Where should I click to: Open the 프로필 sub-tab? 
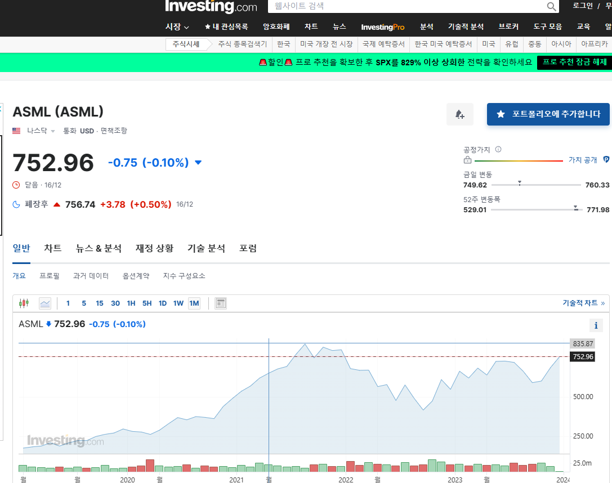[x=50, y=276]
